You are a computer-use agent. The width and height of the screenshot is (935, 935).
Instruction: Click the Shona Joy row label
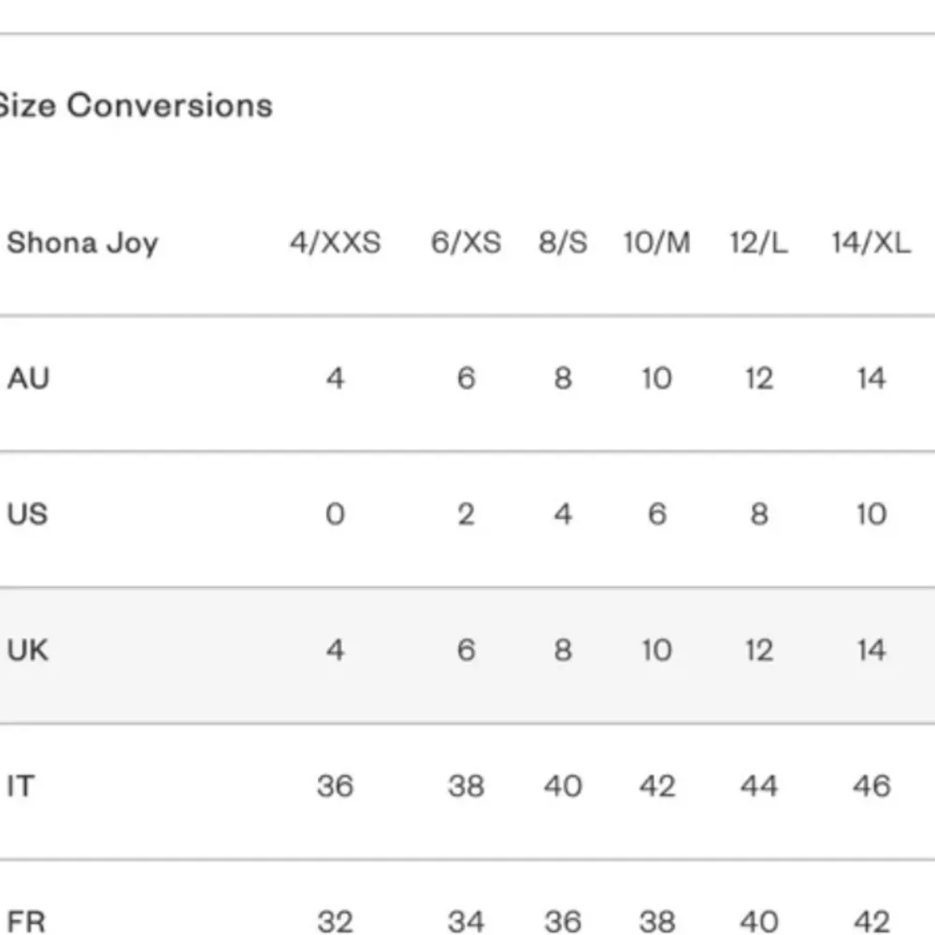[82, 243]
